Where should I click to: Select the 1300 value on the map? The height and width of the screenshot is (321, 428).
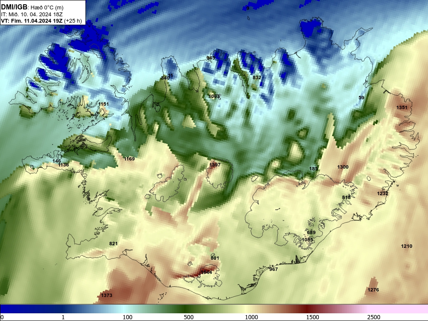[343, 167]
